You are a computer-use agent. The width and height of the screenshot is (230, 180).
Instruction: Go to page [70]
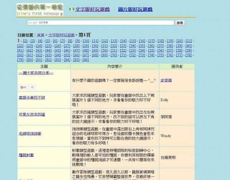click(x=114, y=55)
